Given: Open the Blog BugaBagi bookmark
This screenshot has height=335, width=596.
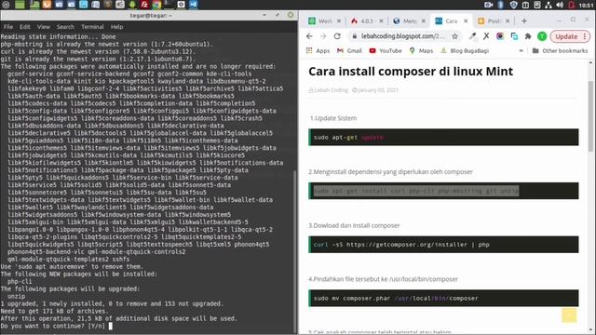Looking at the screenshot, I should [x=465, y=50].
